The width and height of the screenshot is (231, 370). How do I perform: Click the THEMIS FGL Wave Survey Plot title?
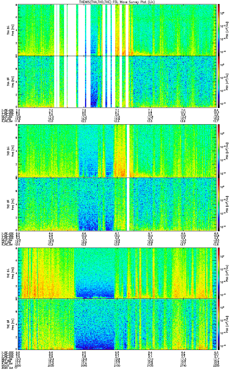point(117,2)
